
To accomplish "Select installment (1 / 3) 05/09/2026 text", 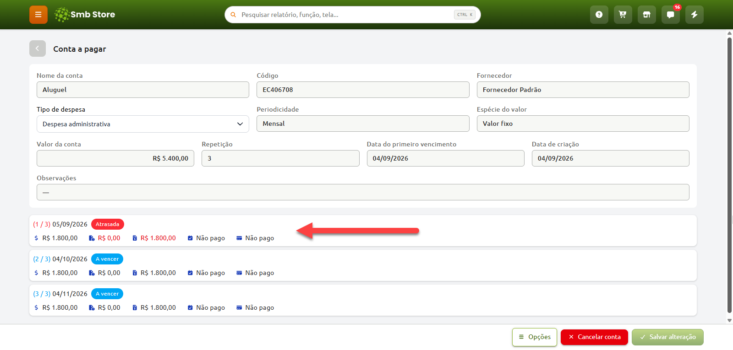I will (60, 224).
